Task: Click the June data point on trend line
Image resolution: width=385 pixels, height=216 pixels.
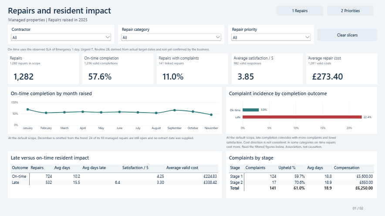Action: pyautogui.click(x=120, y=112)
